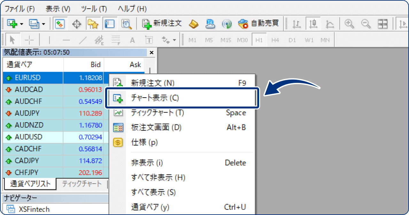The image size is (409, 215).
Task: Open the Strategy Tester panel icon
Action: click(x=126, y=24)
